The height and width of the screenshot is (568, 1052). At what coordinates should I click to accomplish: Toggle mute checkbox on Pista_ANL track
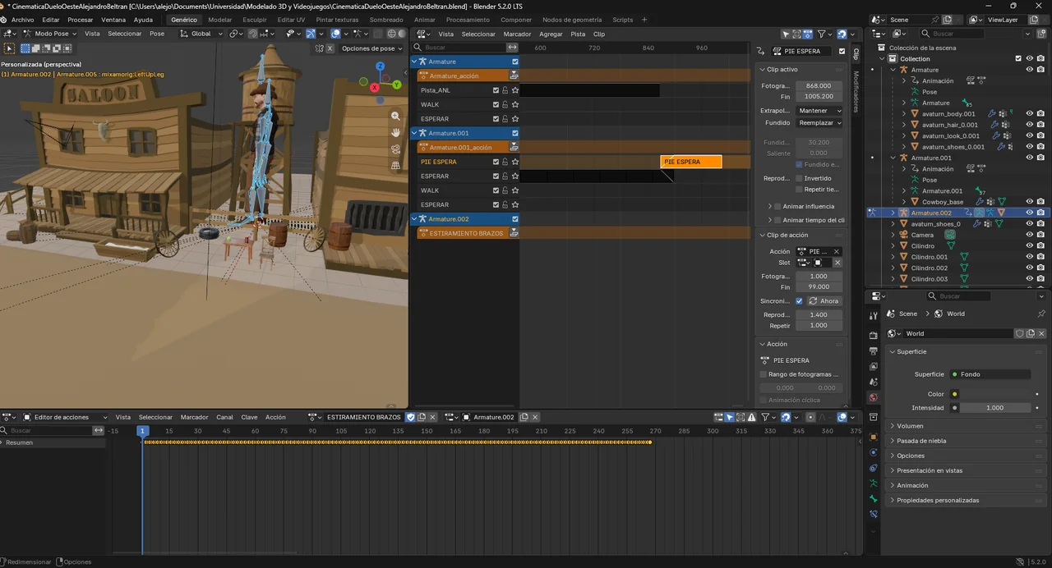[x=496, y=90]
